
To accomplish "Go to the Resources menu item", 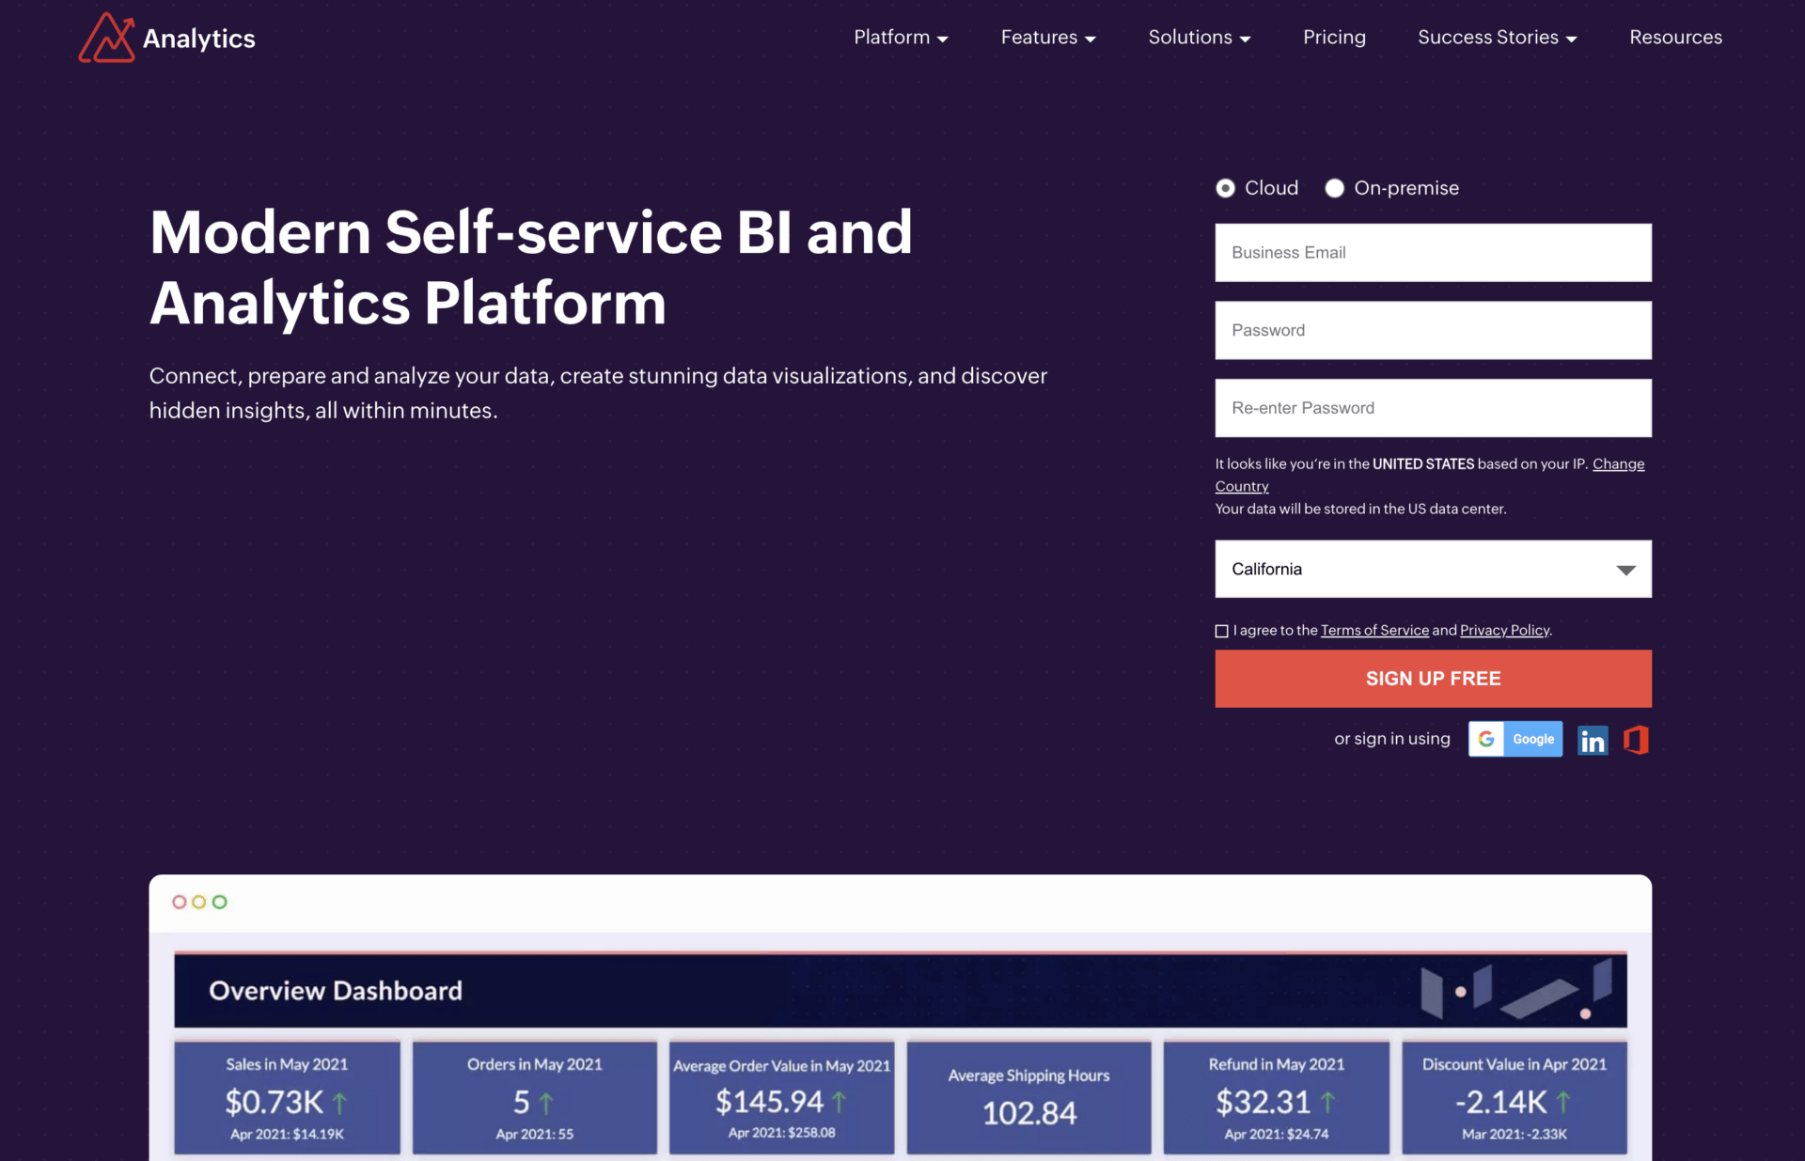I will click(x=1675, y=38).
